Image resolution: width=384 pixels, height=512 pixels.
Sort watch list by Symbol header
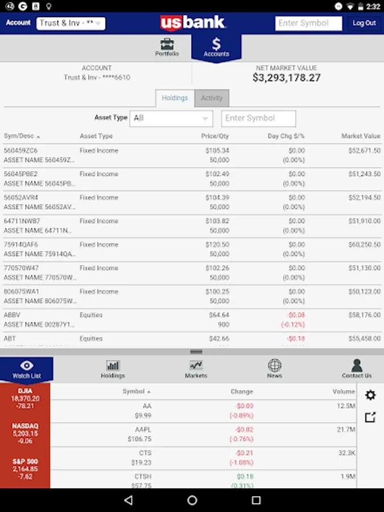[136, 391]
